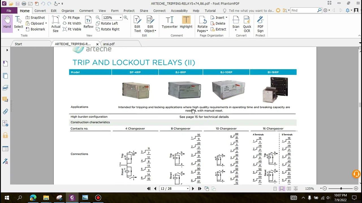Open the Protect ribbon tab
This screenshot has width=362, height=203.
129,11
